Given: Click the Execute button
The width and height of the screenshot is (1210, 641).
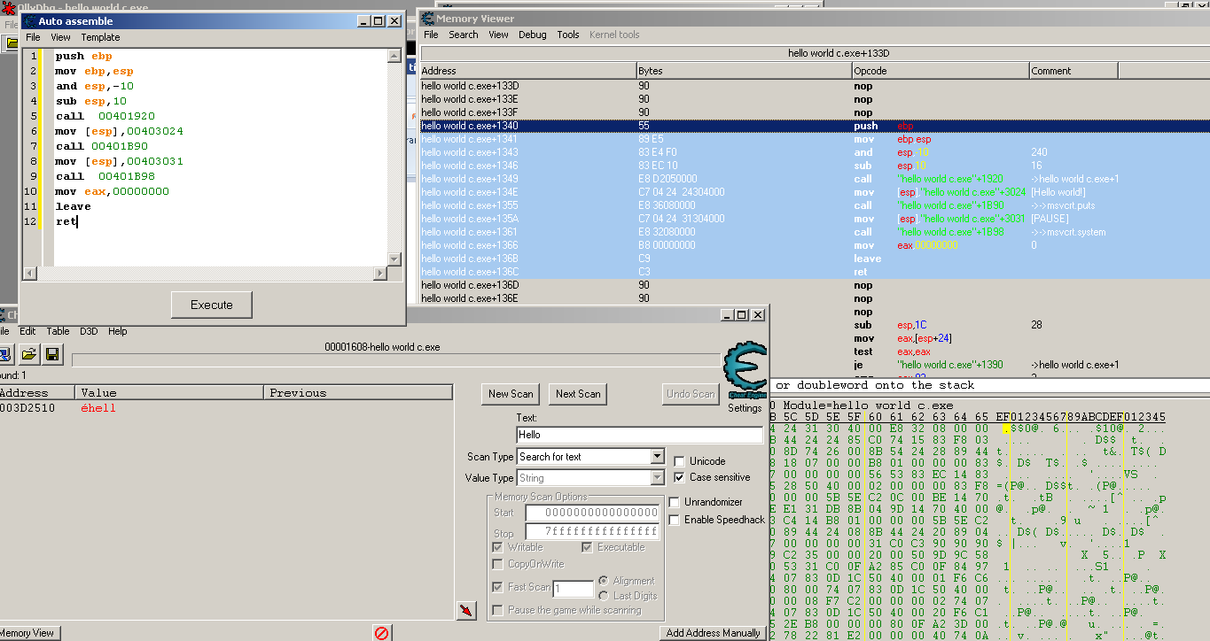Looking at the screenshot, I should pyautogui.click(x=212, y=305).
